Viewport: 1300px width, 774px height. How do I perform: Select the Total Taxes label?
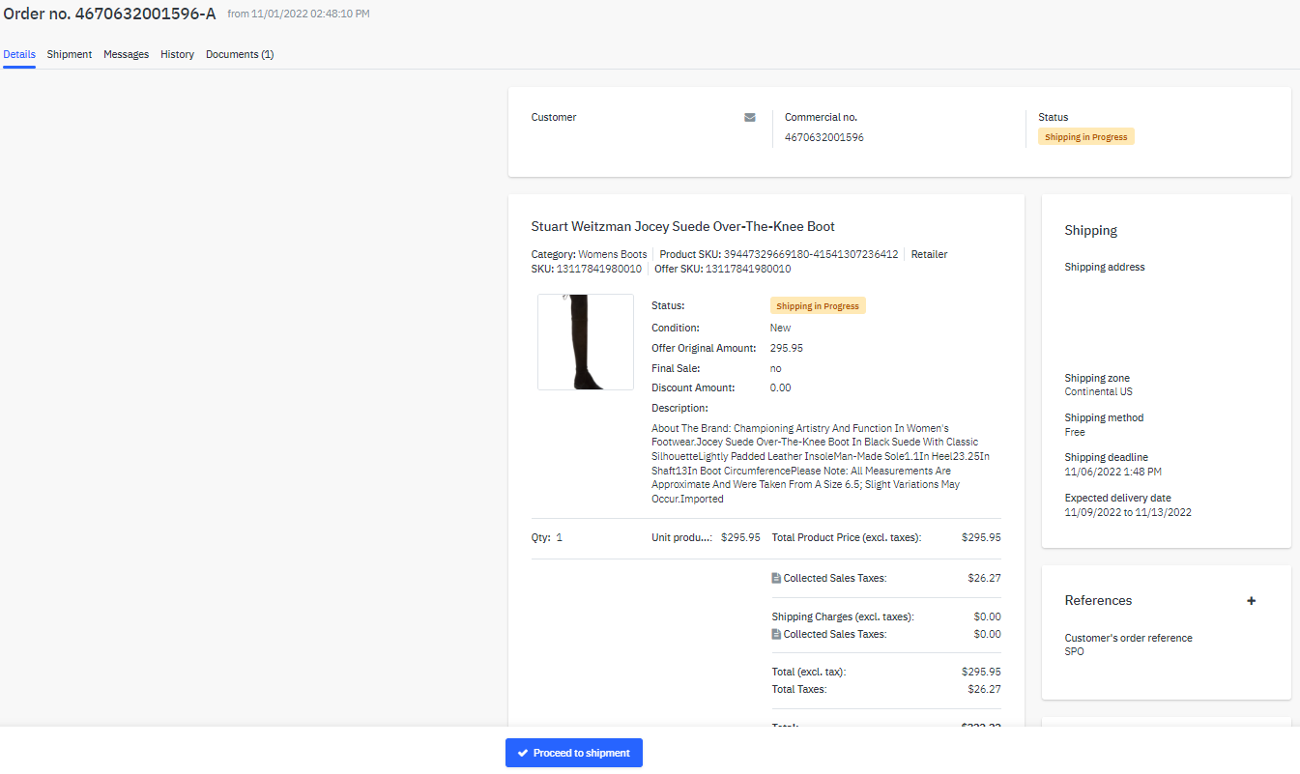798,689
